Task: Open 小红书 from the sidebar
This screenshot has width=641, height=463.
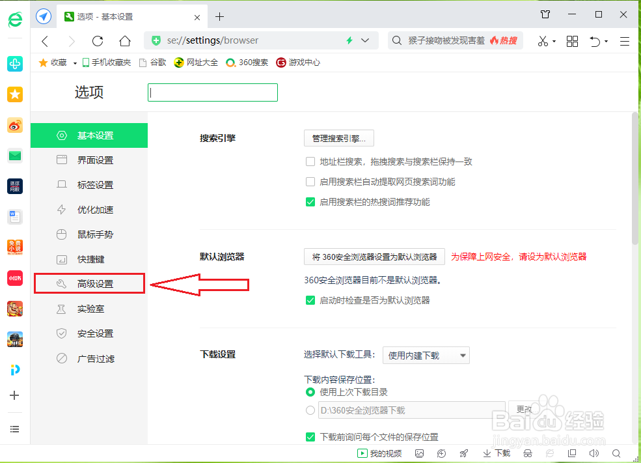Action: [14, 278]
